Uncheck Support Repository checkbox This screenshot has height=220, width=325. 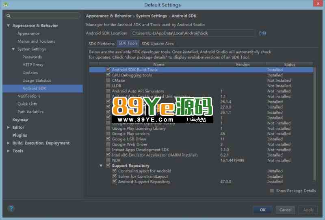pyautogui.click(x=108, y=166)
